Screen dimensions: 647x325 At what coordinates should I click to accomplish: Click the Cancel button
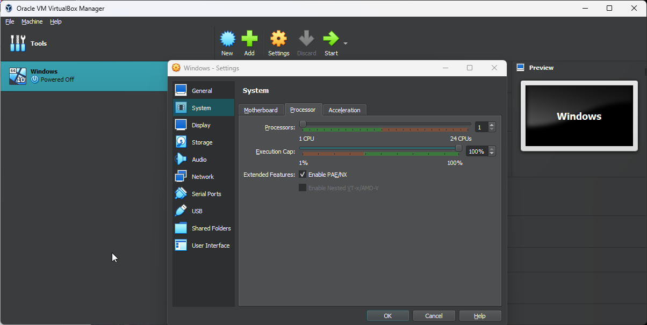[x=434, y=316]
